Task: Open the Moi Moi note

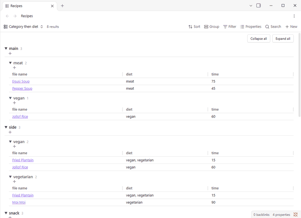Action: coord(19,202)
